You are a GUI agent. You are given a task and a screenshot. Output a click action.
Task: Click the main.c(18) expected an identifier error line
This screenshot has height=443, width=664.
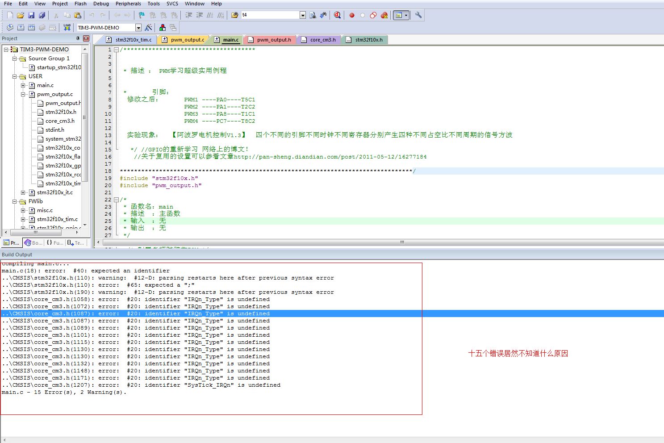point(86,271)
